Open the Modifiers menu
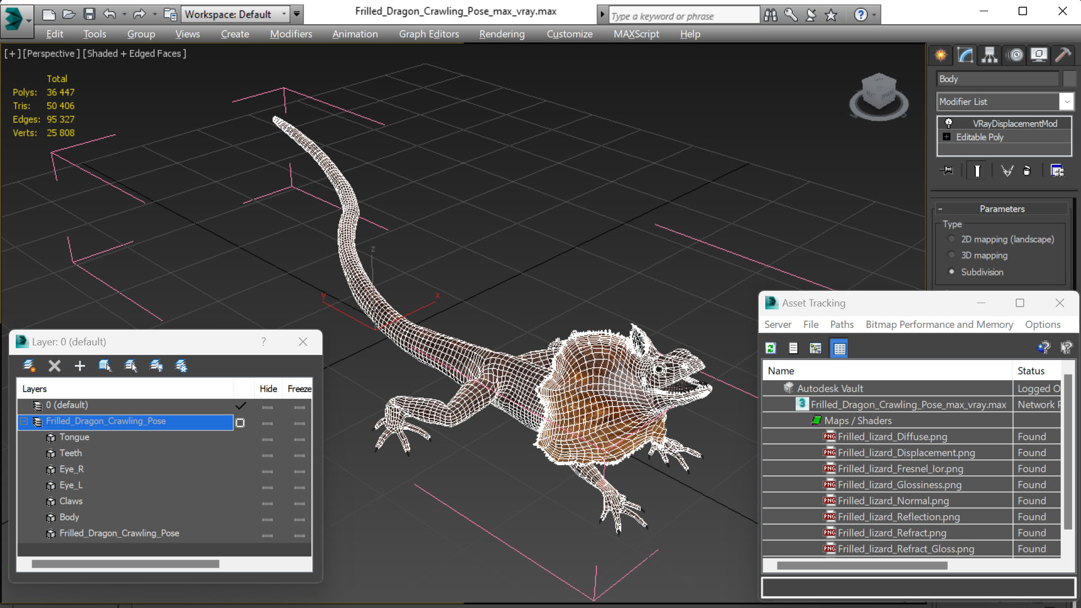This screenshot has width=1081, height=608. coord(290,33)
